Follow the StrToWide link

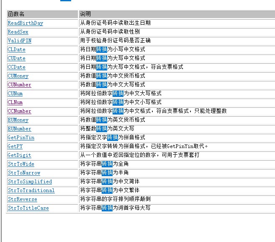click(21, 164)
